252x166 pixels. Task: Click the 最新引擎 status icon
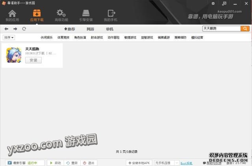click(9, 163)
